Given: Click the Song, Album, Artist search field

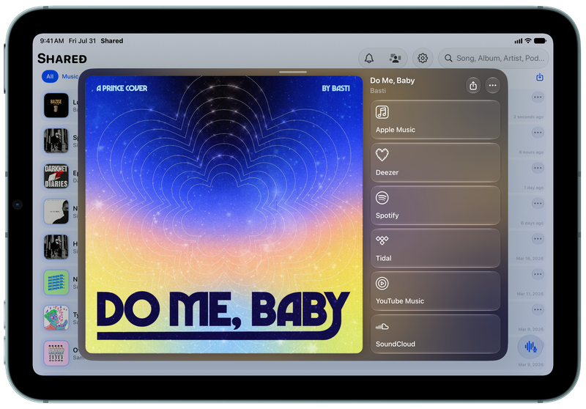Looking at the screenshot, I should [493, 59].
